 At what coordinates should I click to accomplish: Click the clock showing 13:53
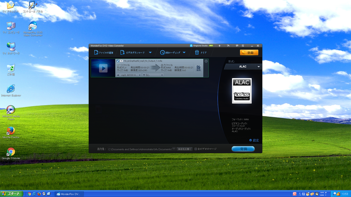pyautogui.click(x=345, y=194)
